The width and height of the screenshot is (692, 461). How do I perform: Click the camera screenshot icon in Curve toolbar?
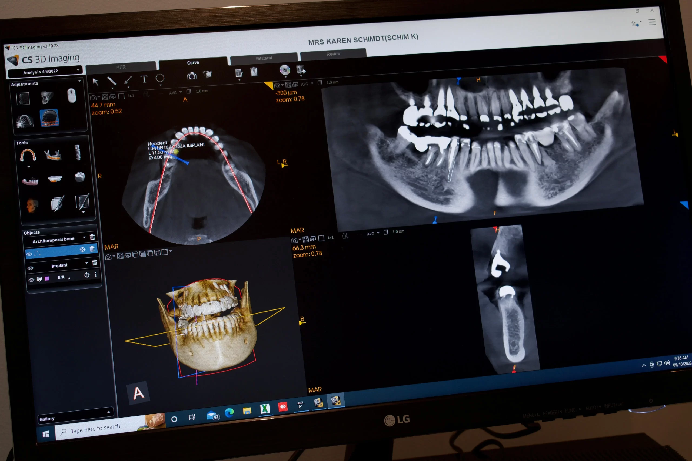[192, 76]
